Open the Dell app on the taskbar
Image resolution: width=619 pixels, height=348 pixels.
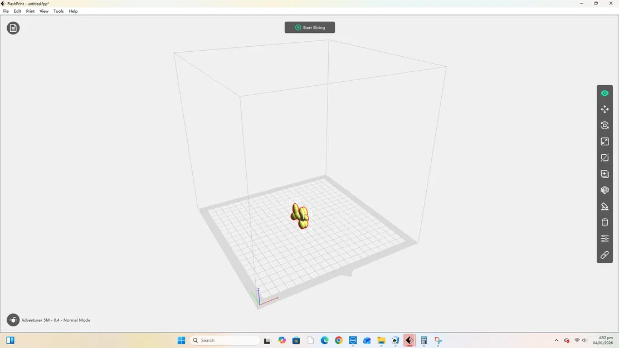[x=353, y=340]
